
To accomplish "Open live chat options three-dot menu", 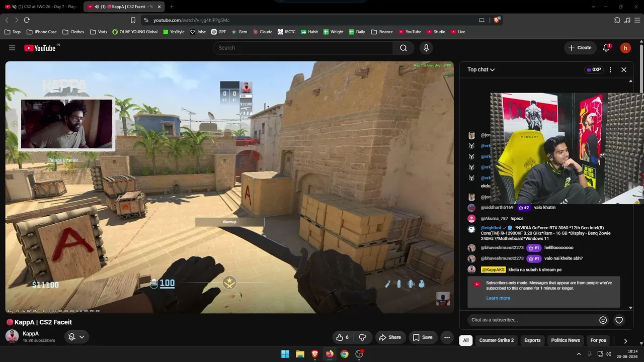I will [x=610, y=69].
